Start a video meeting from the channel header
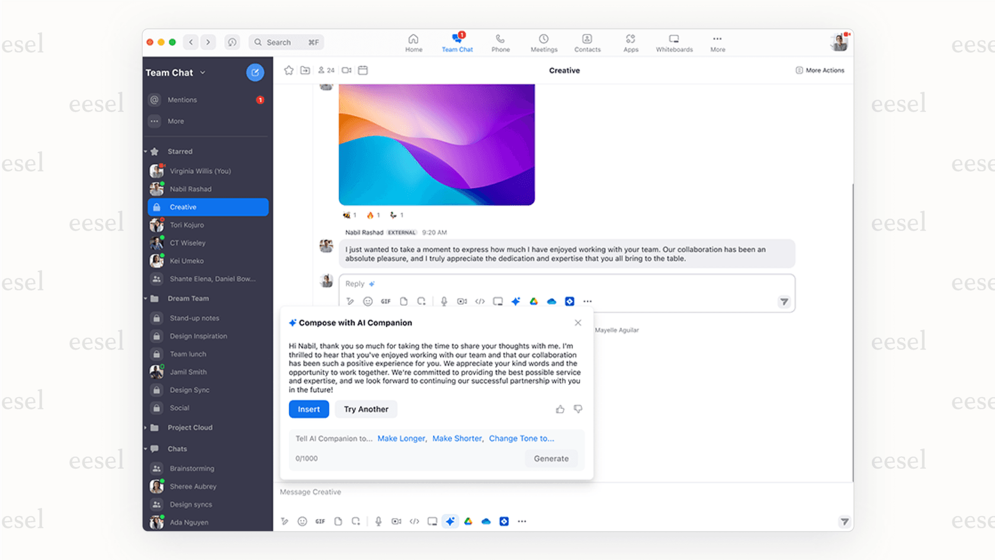Image resolution: width=995 pixels, height=560 pixels. [346, 70]
